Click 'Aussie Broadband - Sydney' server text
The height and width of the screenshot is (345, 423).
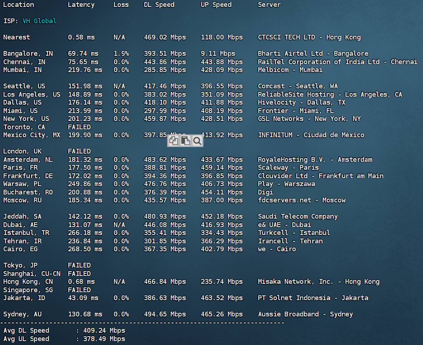tap(305, 314)
